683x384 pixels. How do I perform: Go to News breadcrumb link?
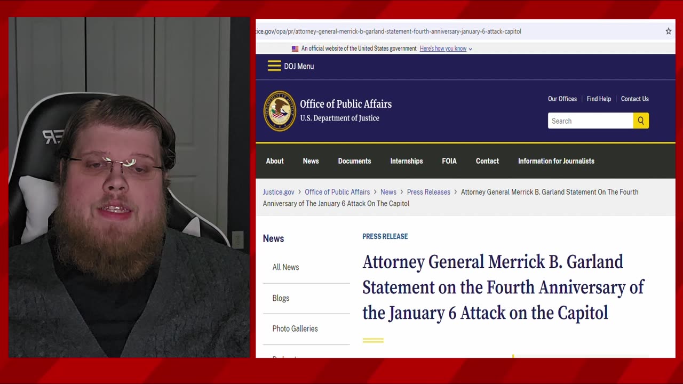point(388,192)
